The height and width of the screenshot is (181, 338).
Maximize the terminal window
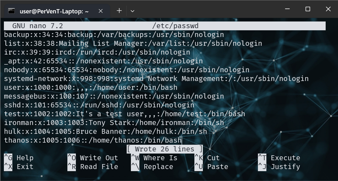point(307,9)
